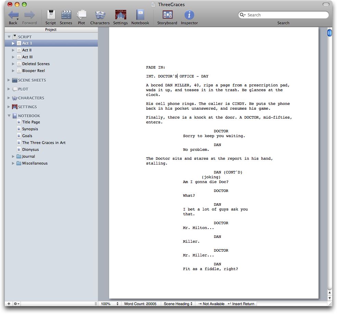Click the window resize grip corner
Screen dimensions: 337x314
tap(330, 304)
